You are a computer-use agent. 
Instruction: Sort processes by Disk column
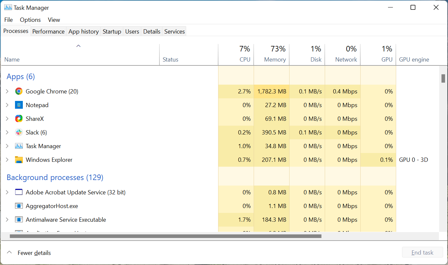pos(307,55)
